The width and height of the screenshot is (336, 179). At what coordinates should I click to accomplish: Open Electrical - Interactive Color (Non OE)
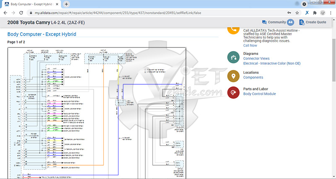(272, 63)
